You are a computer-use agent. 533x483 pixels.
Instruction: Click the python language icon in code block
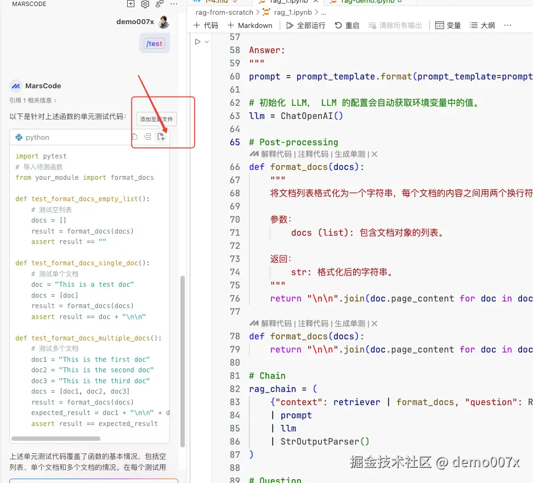[x=19, y=137]
